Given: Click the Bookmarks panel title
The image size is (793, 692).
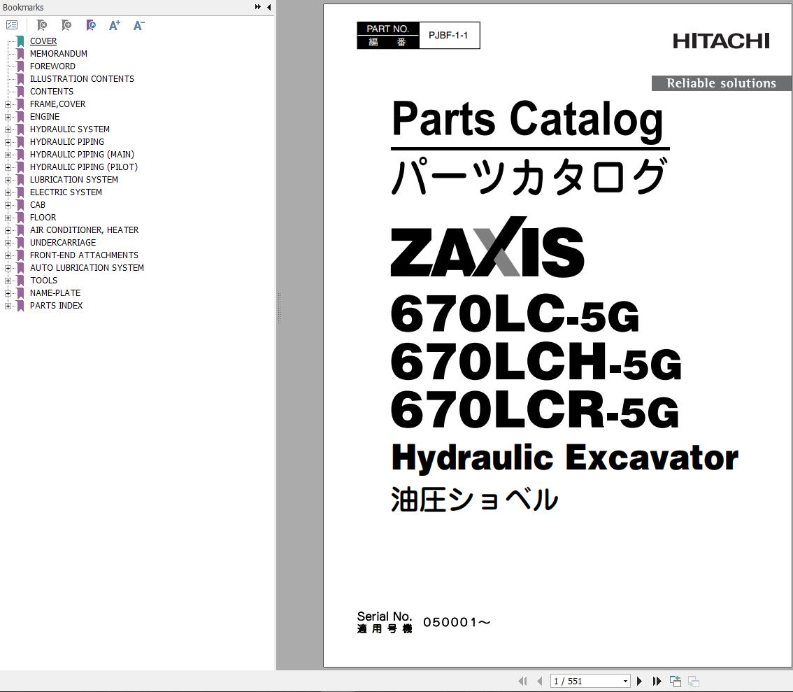Looking at the screenshot, I should coord(23,7).
